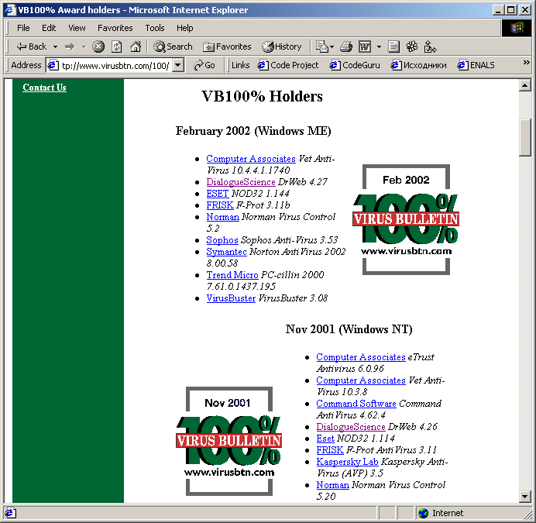
Task: Open the Favorites toolbar button
Action: coord(227,46)
